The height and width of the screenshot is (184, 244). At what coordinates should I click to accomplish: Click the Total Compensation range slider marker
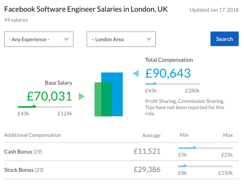click(154, 83)
